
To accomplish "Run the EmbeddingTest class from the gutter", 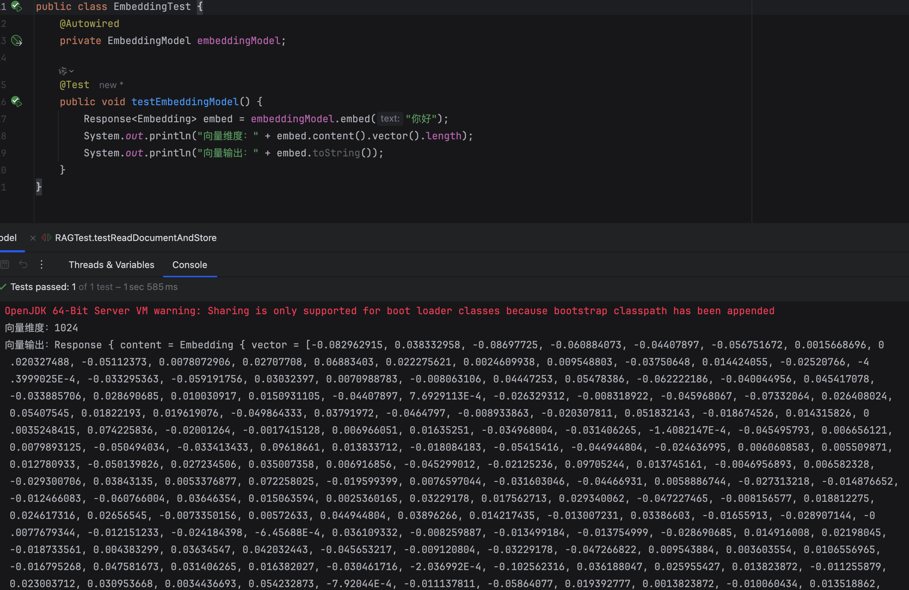I will 16,6.
